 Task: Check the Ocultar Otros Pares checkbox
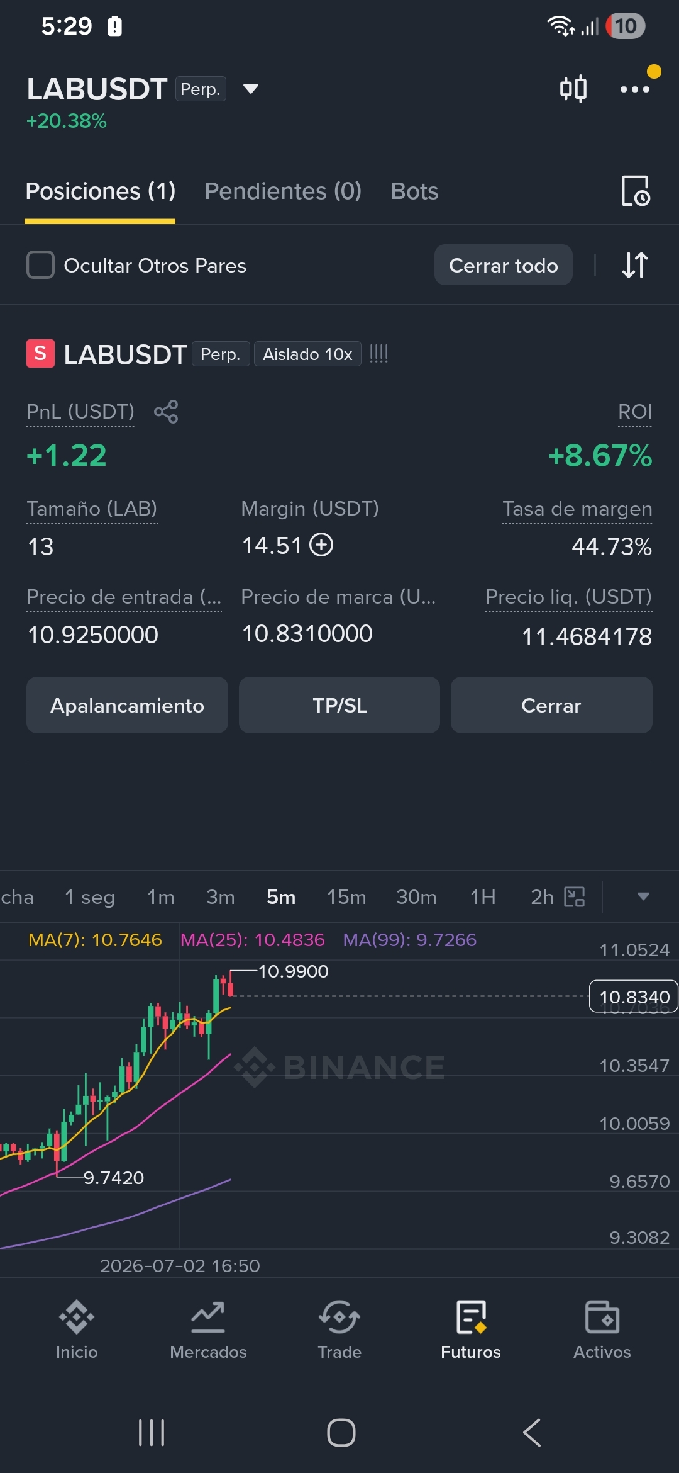click(x=40, y=265)
